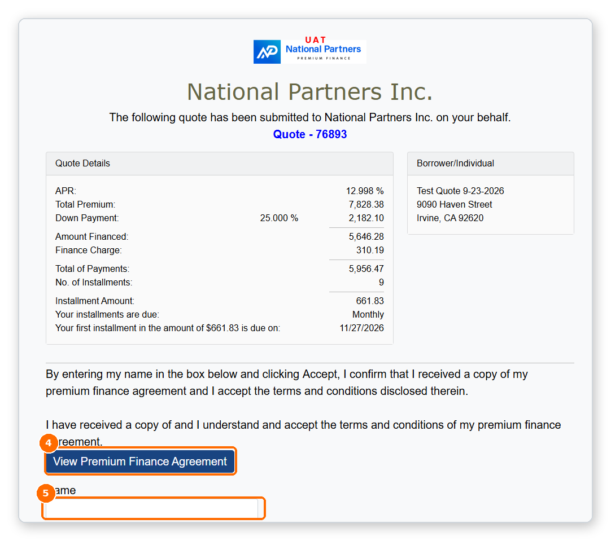Click the APR value 12.998 %
The image size is (611, 541).
(365, 191)
